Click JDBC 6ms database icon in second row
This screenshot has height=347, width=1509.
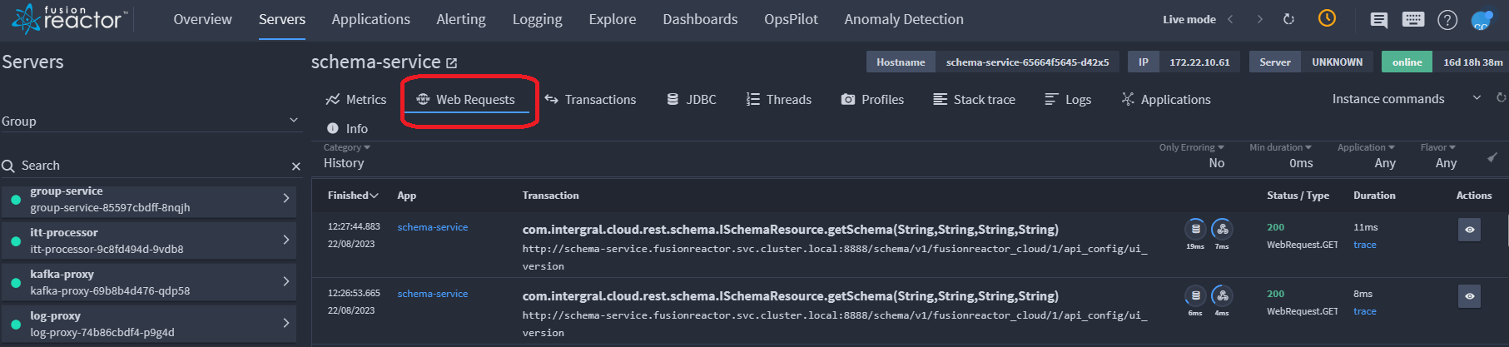coord(1195,295)
